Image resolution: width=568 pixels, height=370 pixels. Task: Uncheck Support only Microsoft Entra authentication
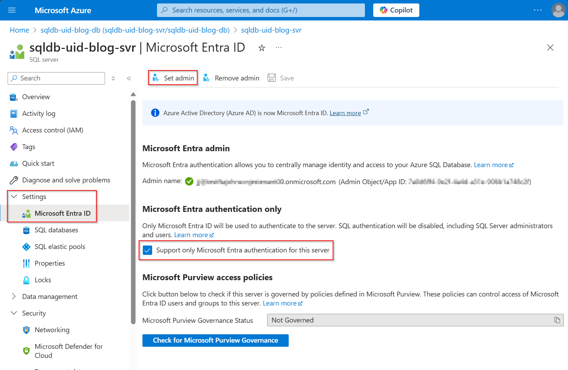coord(148,250)
